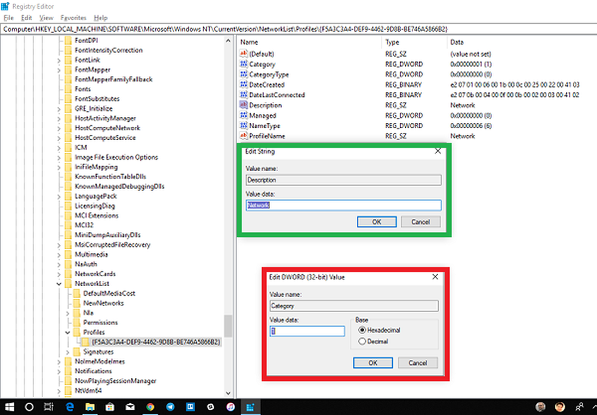Open the Favorites menu
The height and width of the screenshot is (415, 597).
click(x=73, y=18)
